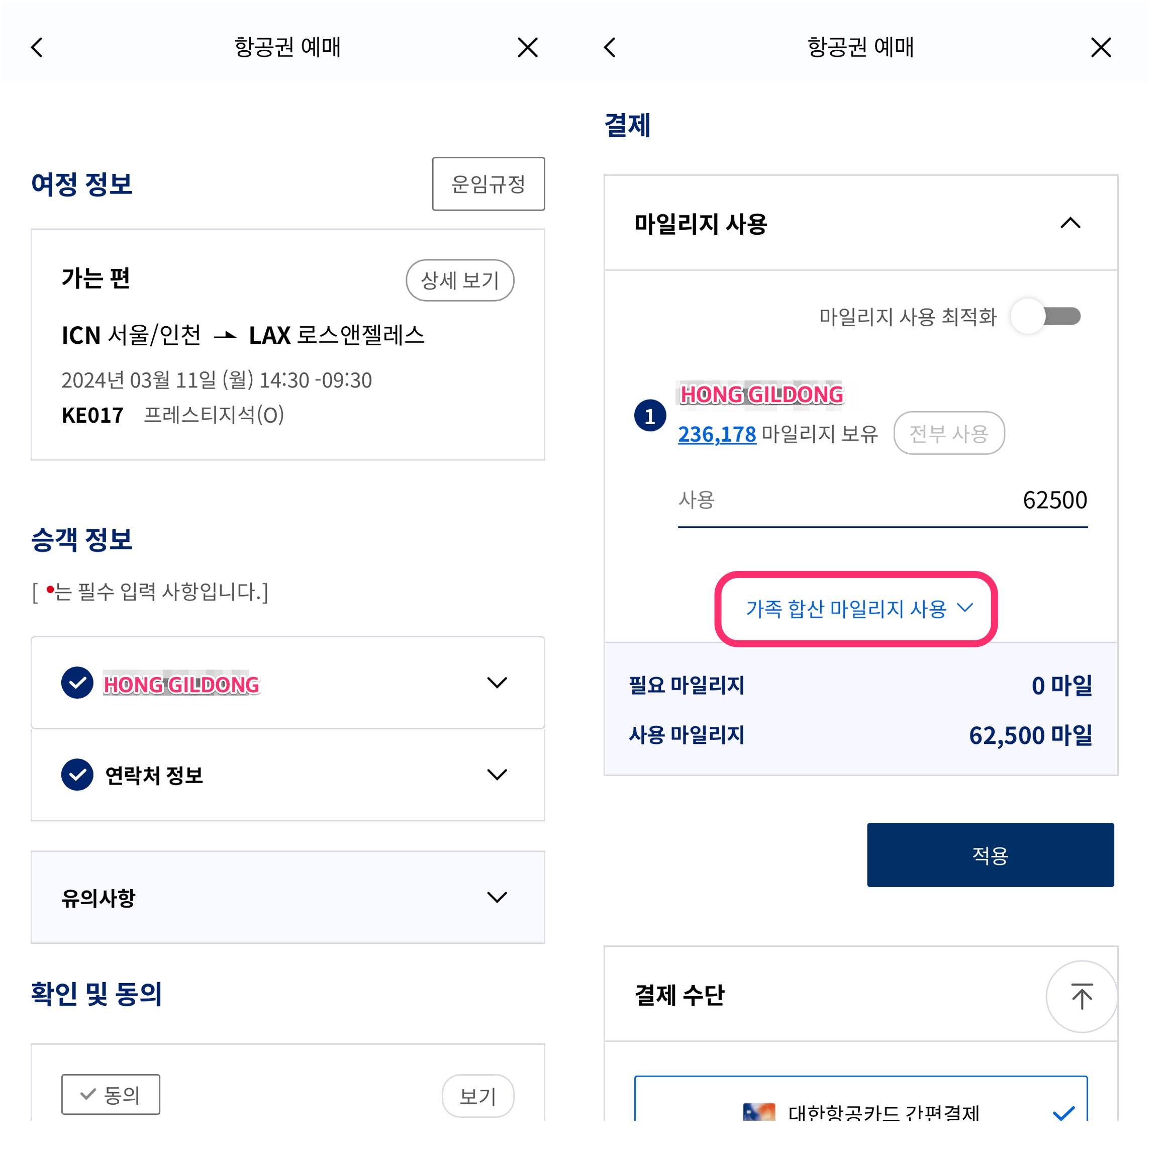Go back using right screen's back arrow
Image resolution: width=1170 pixels, height=1154 pixels.
(x=610, y=47)
